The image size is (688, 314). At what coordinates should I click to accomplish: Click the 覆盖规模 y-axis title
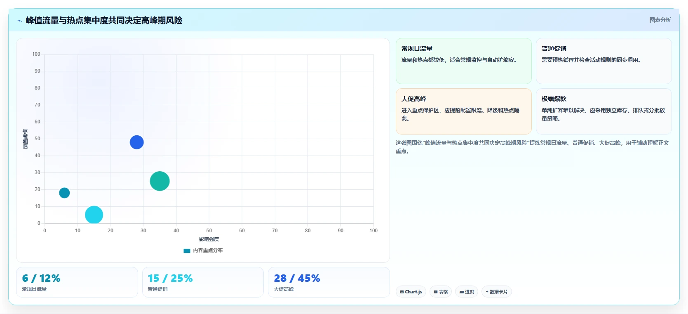tap(26, 139)
